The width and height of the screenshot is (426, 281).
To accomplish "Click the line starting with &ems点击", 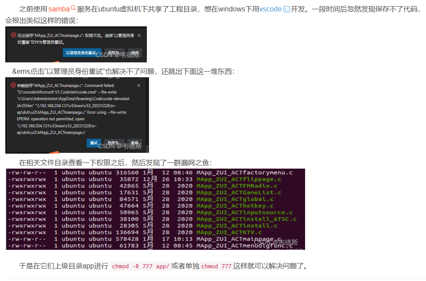I will tap(123, 72).
